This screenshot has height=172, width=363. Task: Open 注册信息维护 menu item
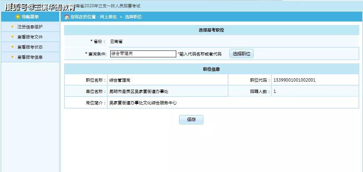pyautogui.click(x=30, y=27)
